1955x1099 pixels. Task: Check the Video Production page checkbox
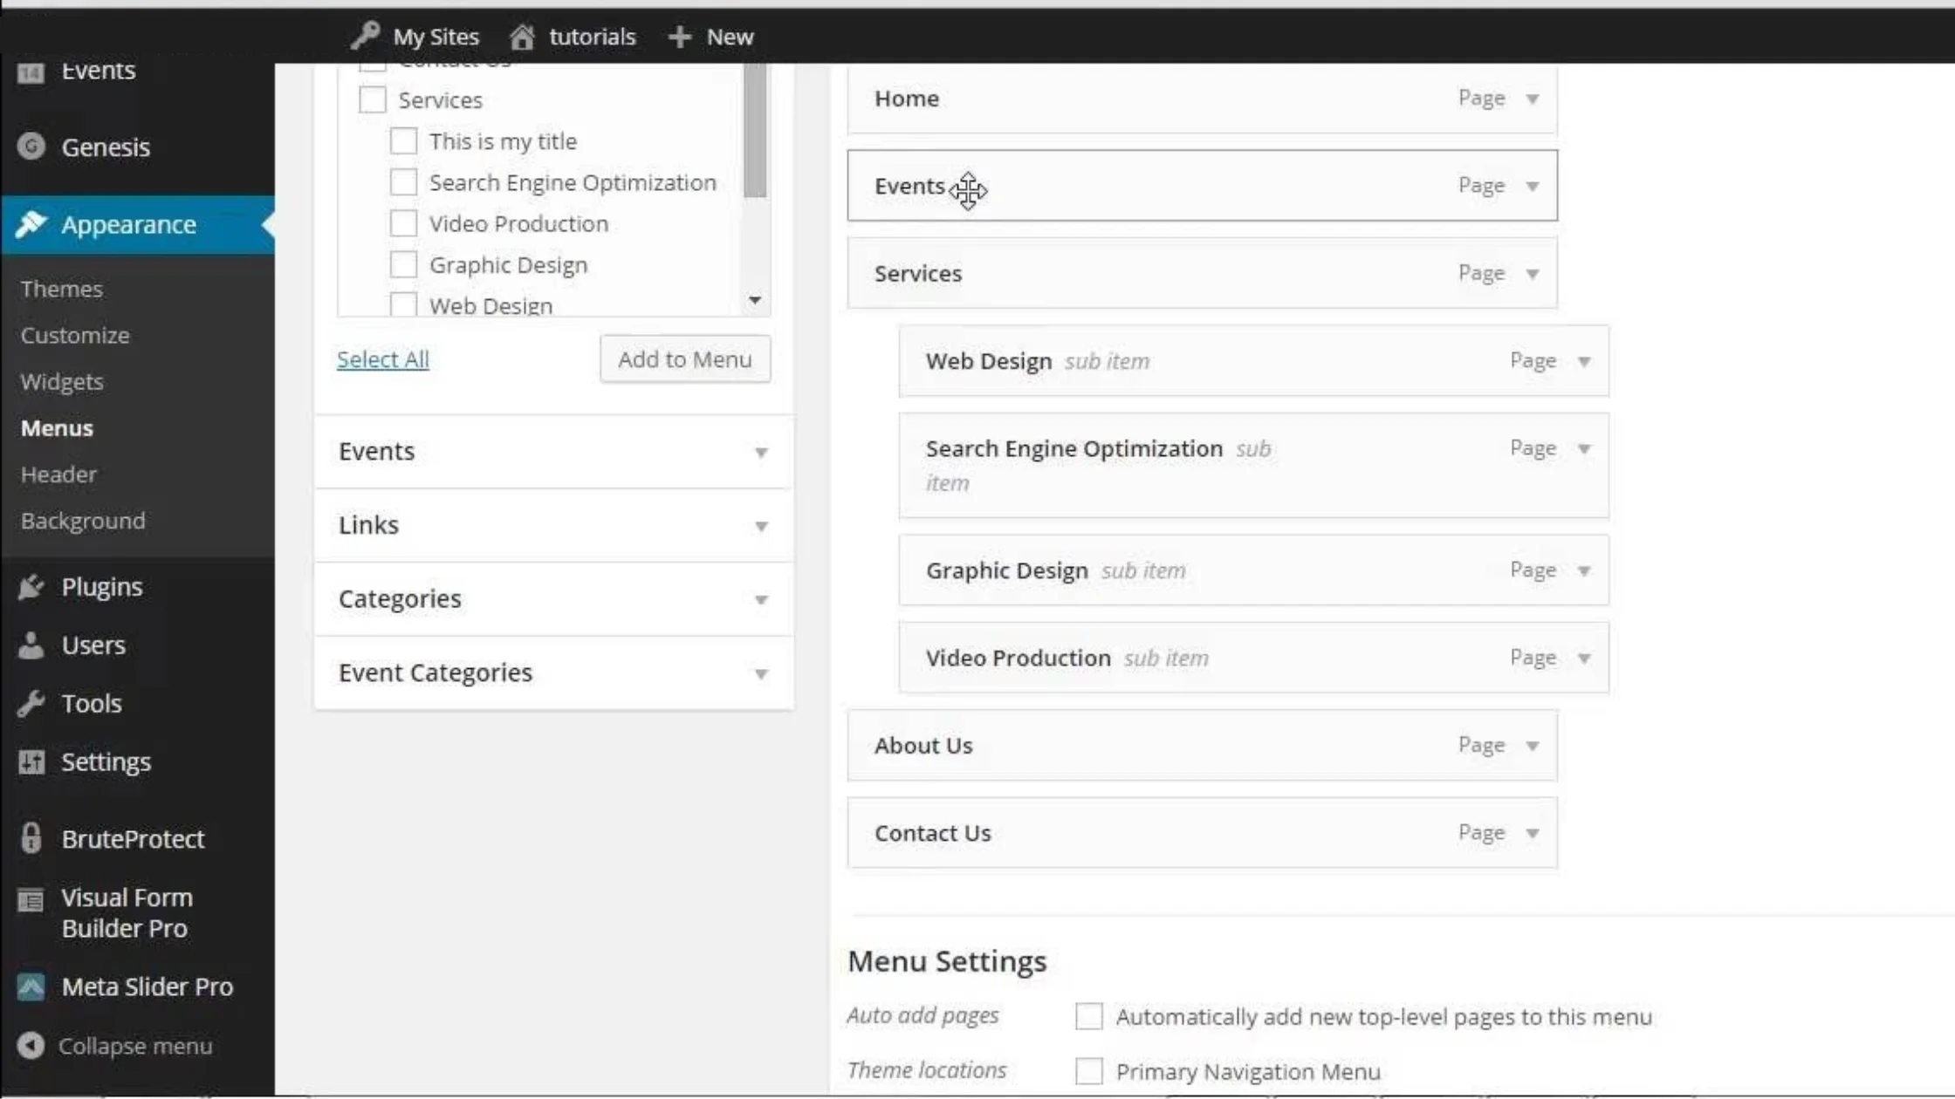tap(403, 223)
